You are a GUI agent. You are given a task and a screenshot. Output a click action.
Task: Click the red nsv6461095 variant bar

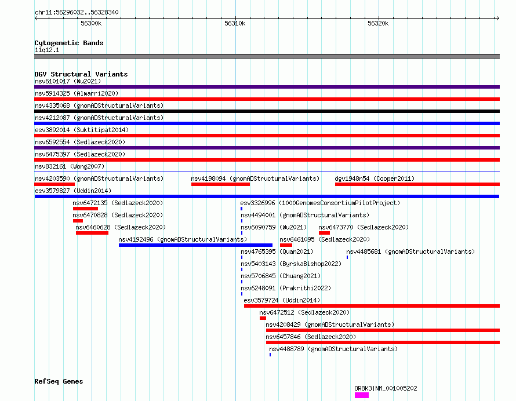[286, 245]
